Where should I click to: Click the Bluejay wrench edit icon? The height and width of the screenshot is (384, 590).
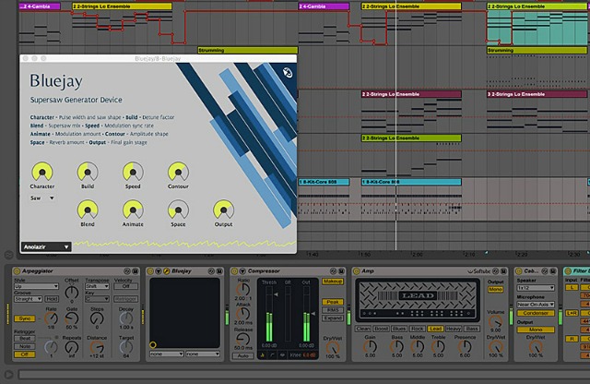point(166,271)
